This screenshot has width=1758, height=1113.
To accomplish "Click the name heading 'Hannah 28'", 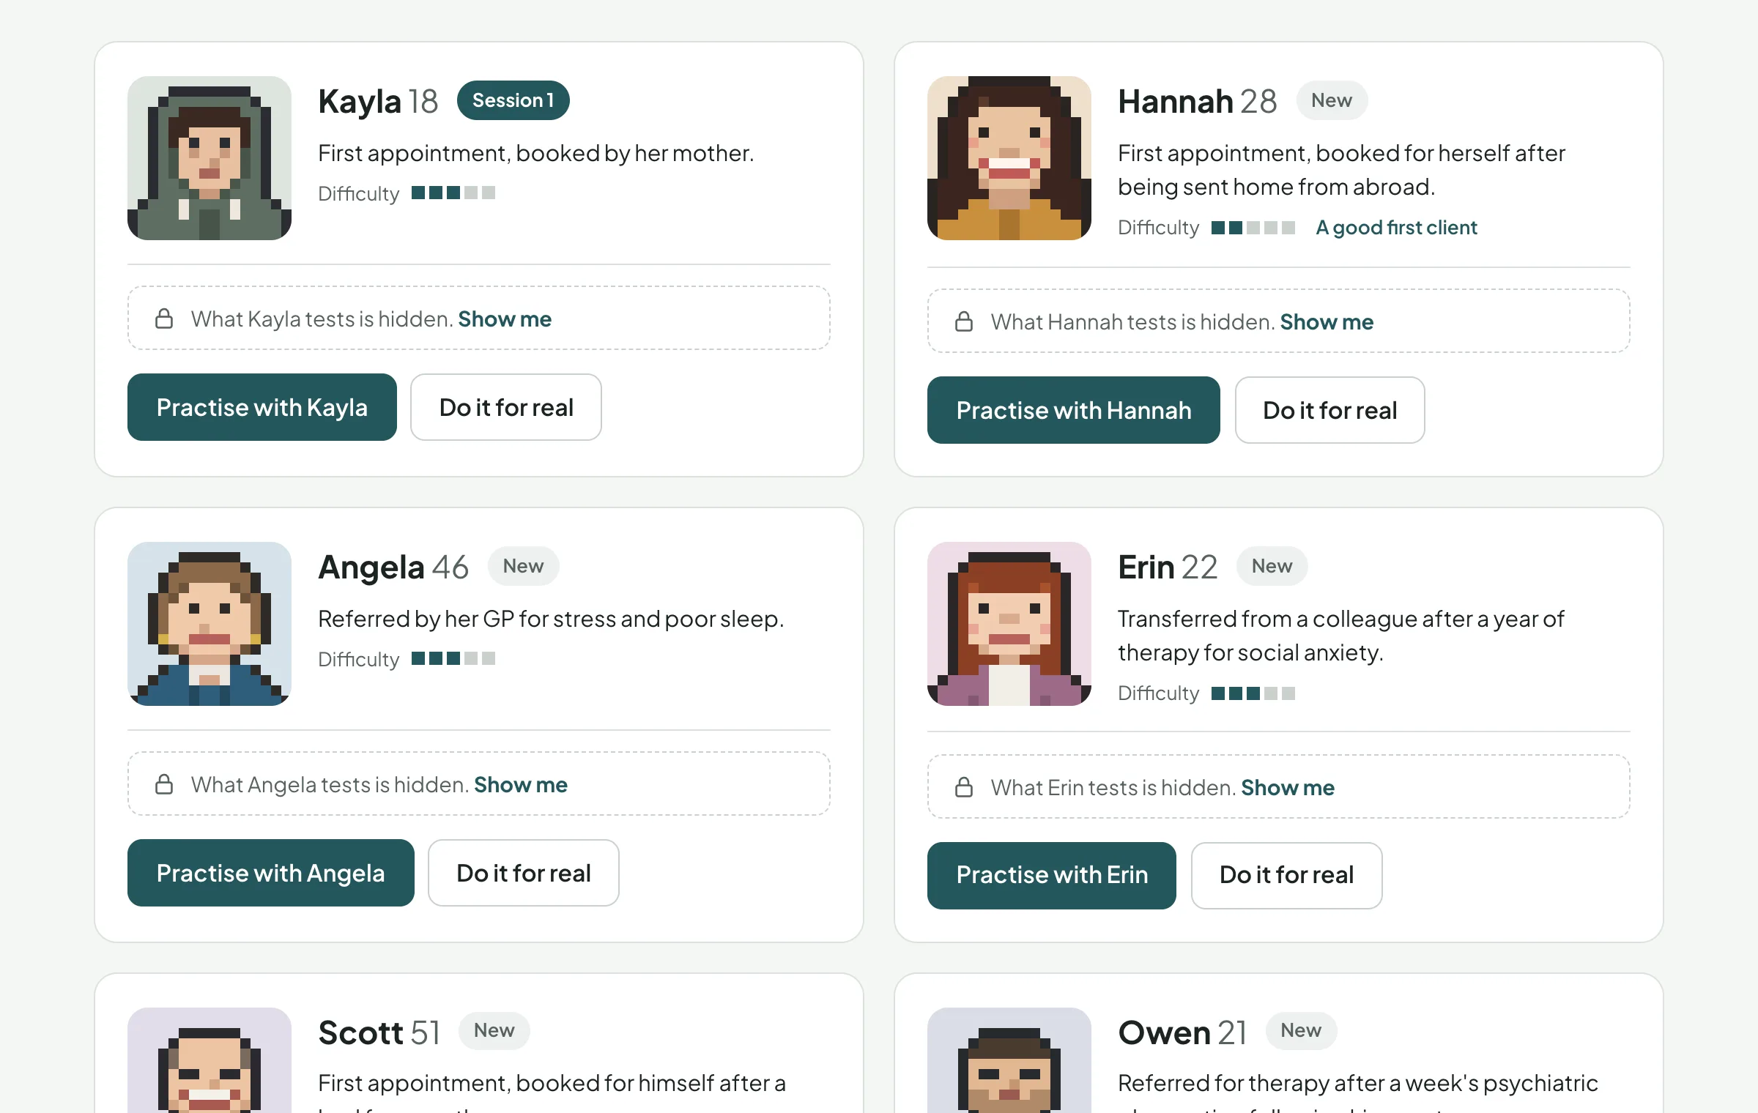I will 1198,101.
